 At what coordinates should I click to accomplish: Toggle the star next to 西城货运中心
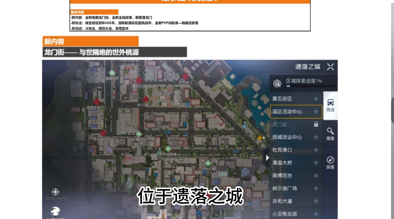(316, 137)
